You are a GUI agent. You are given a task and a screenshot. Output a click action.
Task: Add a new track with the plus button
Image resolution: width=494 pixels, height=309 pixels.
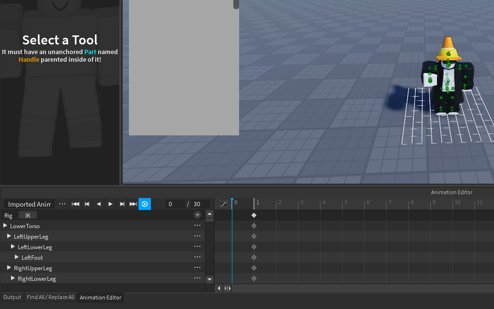(197, 214)
